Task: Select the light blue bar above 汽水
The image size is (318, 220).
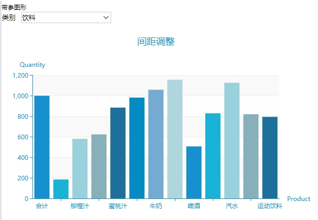Action: [x=232, y=141]
